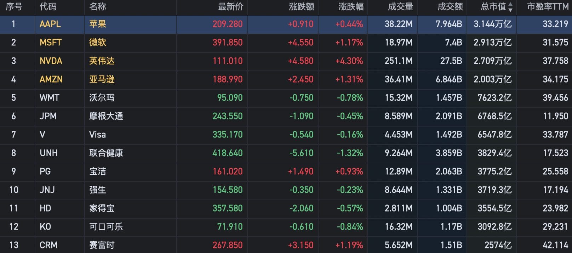This screenshot has width=572, height=253.
Task: Click NVDA change percent +4.30%
Action: pyautogui.click(x=349, y=61)
